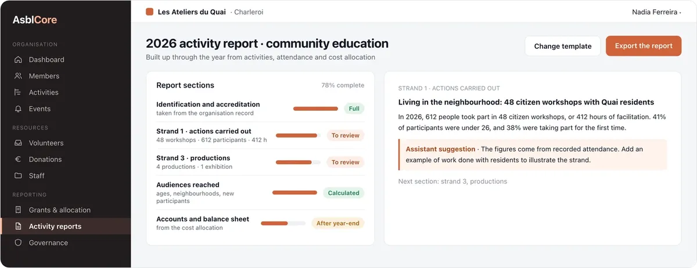Open Governance in the sidebar
697x268 pixels.
click(x=66, y=242)
